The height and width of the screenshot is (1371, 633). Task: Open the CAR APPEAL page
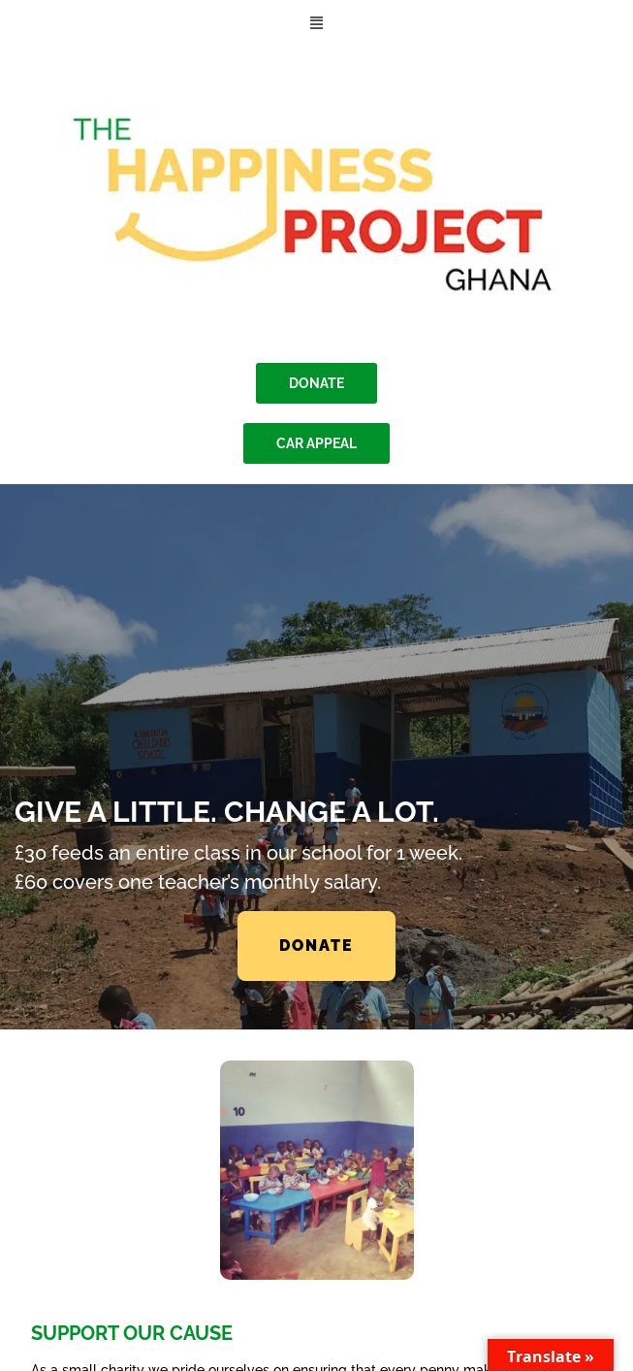316,443
